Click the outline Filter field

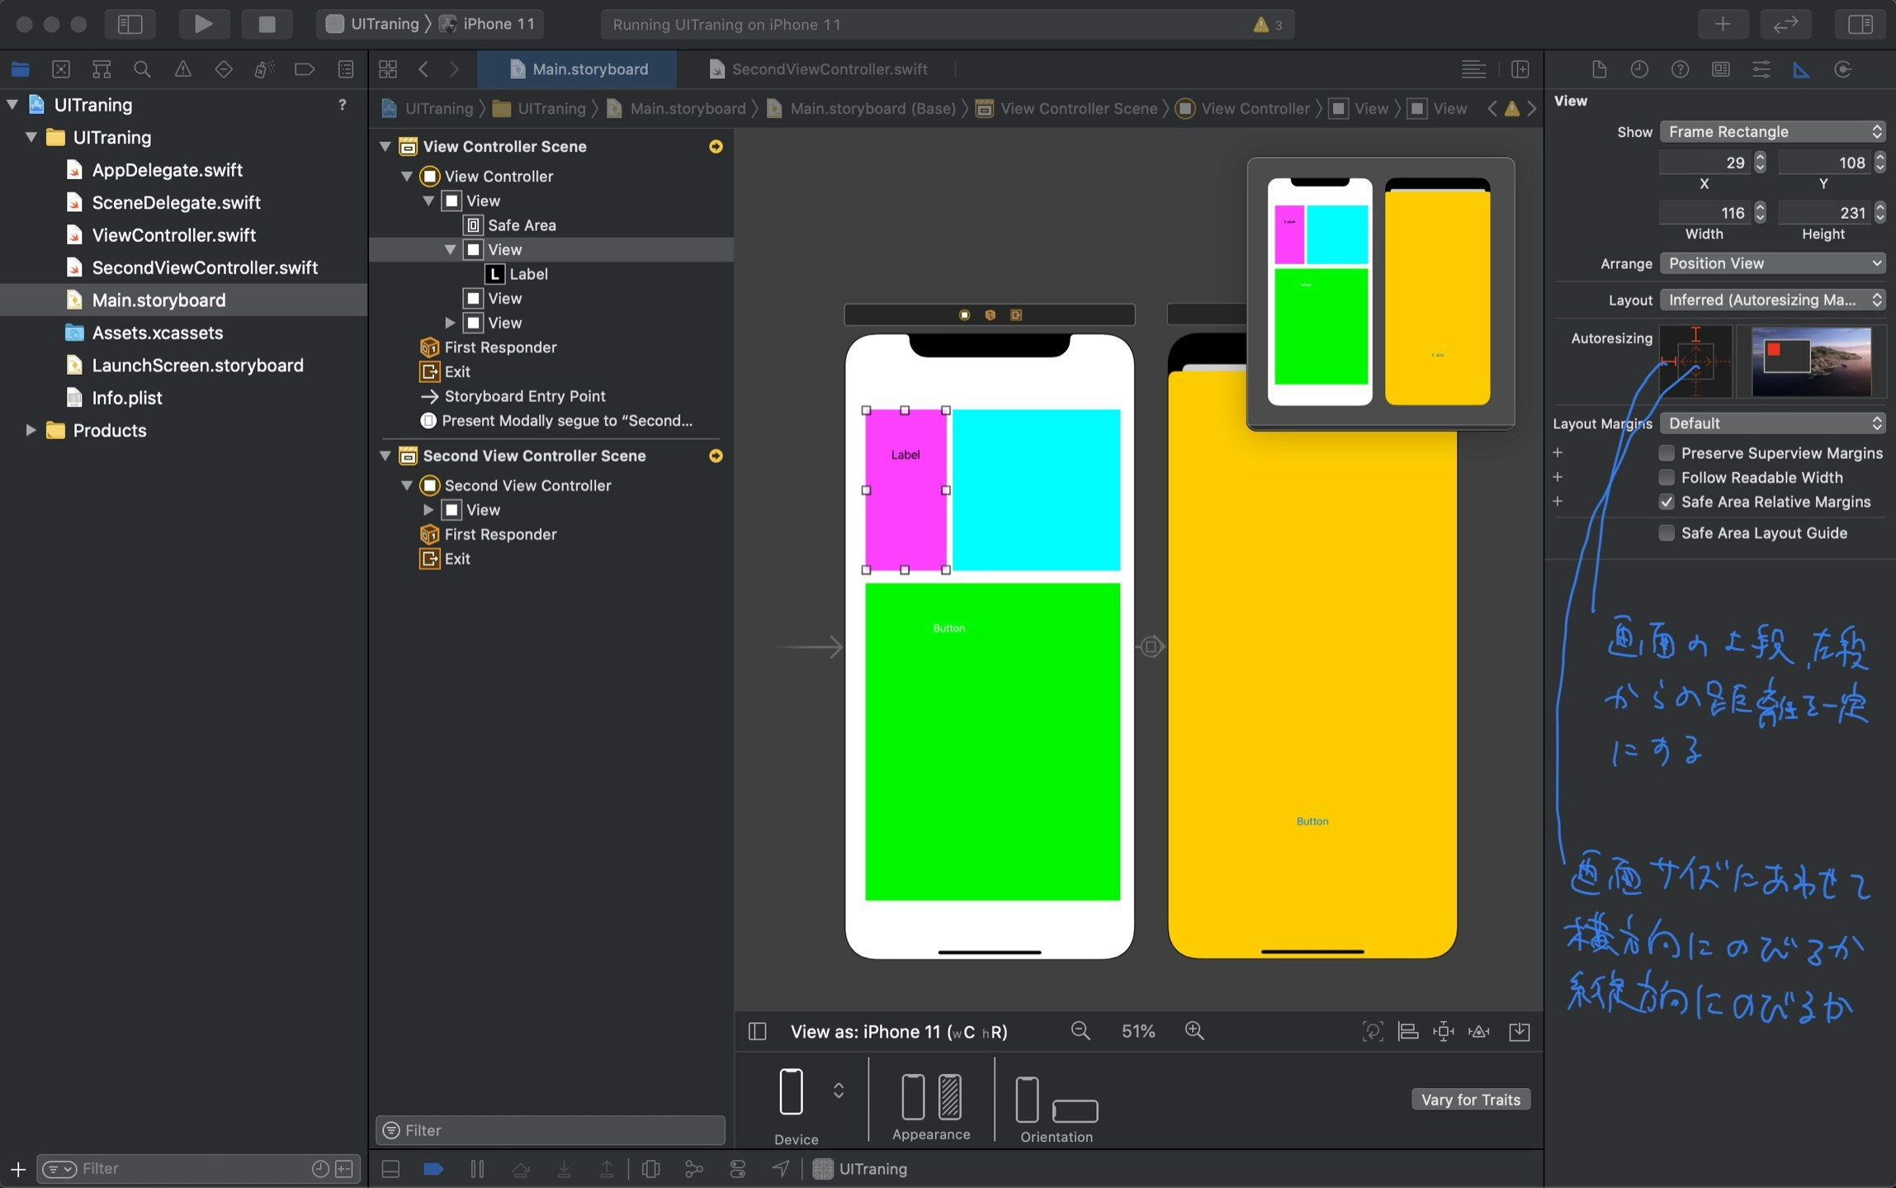551,1130
